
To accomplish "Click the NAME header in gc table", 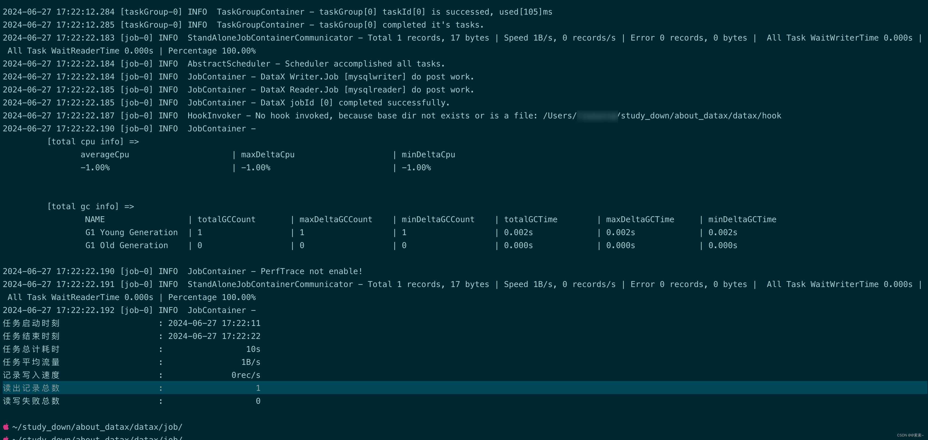I will click(95, 219).
